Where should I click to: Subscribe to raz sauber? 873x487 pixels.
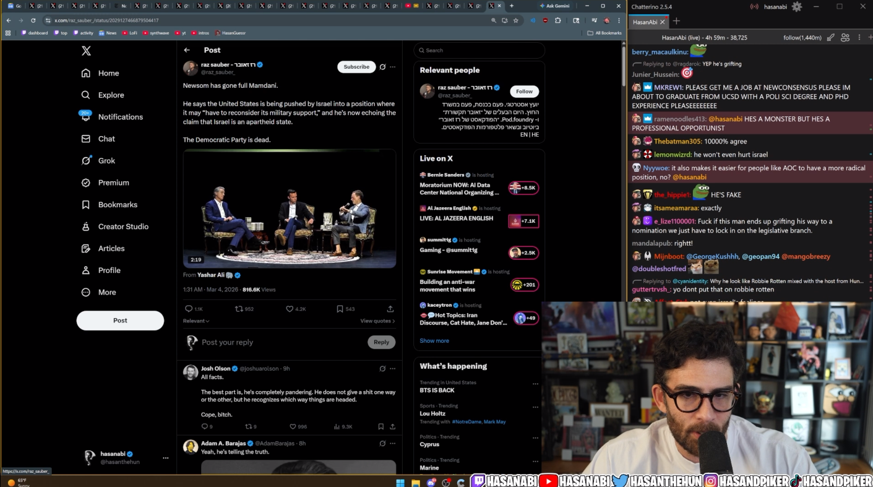(356, 67)
